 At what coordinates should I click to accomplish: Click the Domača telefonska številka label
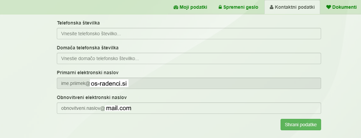coord(88,48)
